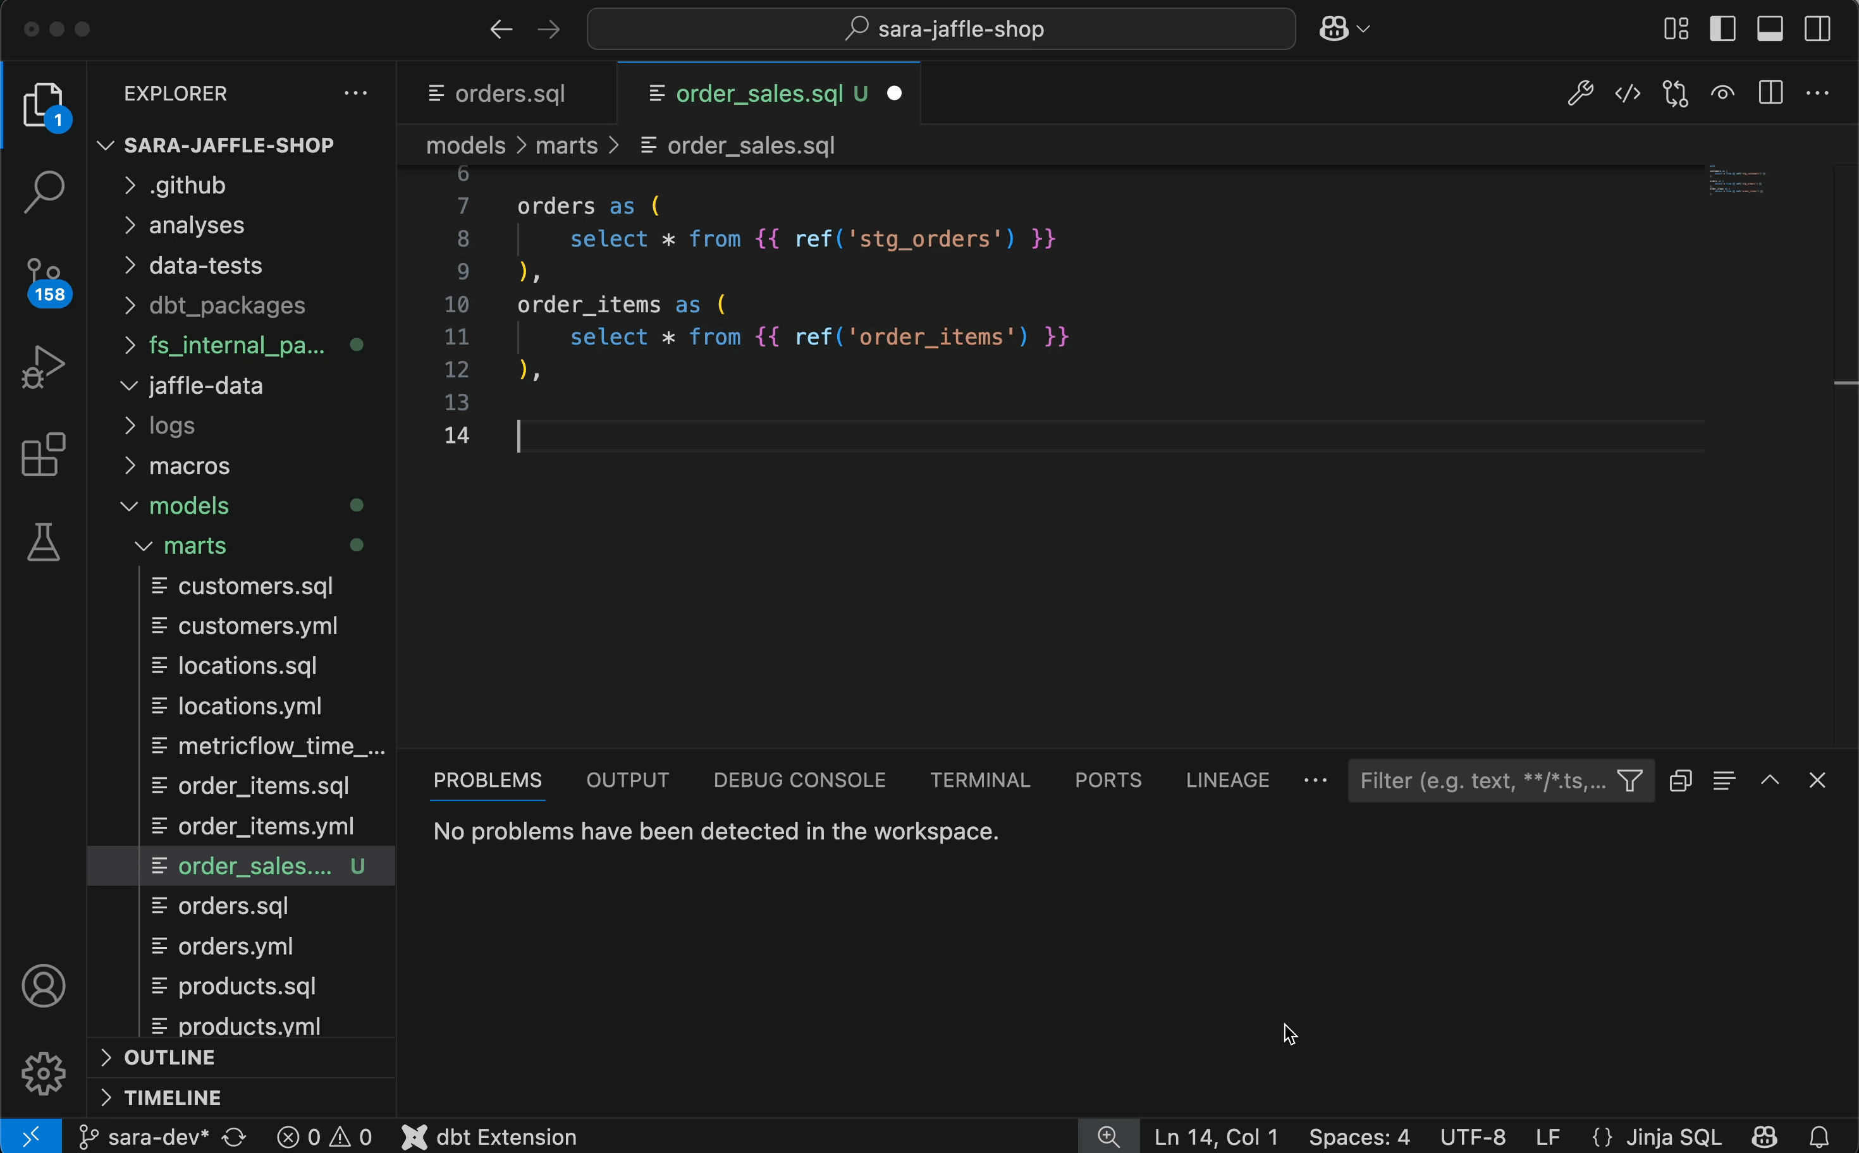Open the Search view in activity bar

(44, 192)
